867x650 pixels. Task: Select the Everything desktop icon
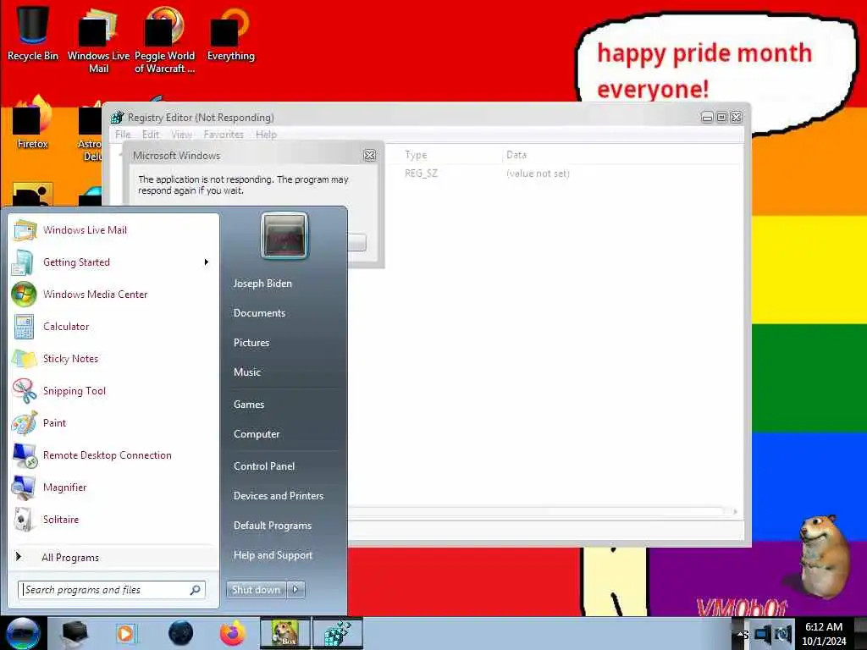click(230, 33)
